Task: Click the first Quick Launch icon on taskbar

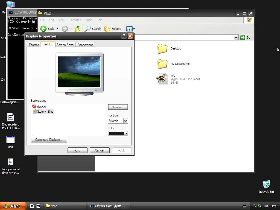Action: (32, 206)
